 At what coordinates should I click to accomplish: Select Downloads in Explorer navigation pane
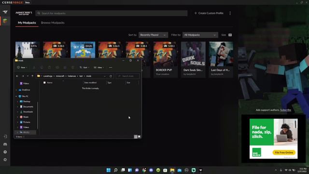pos(27,112)
